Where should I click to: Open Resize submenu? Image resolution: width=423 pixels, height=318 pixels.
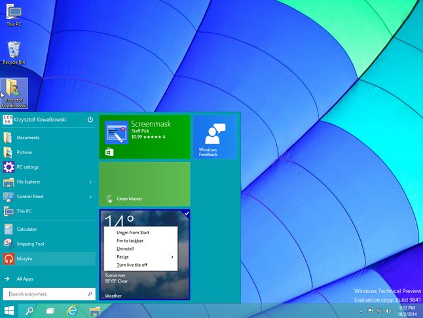141,256
